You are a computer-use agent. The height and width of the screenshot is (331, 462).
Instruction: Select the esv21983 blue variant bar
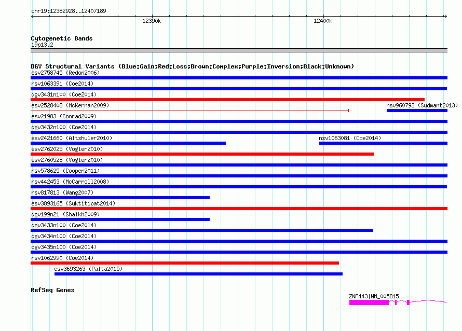click(239, 121)
